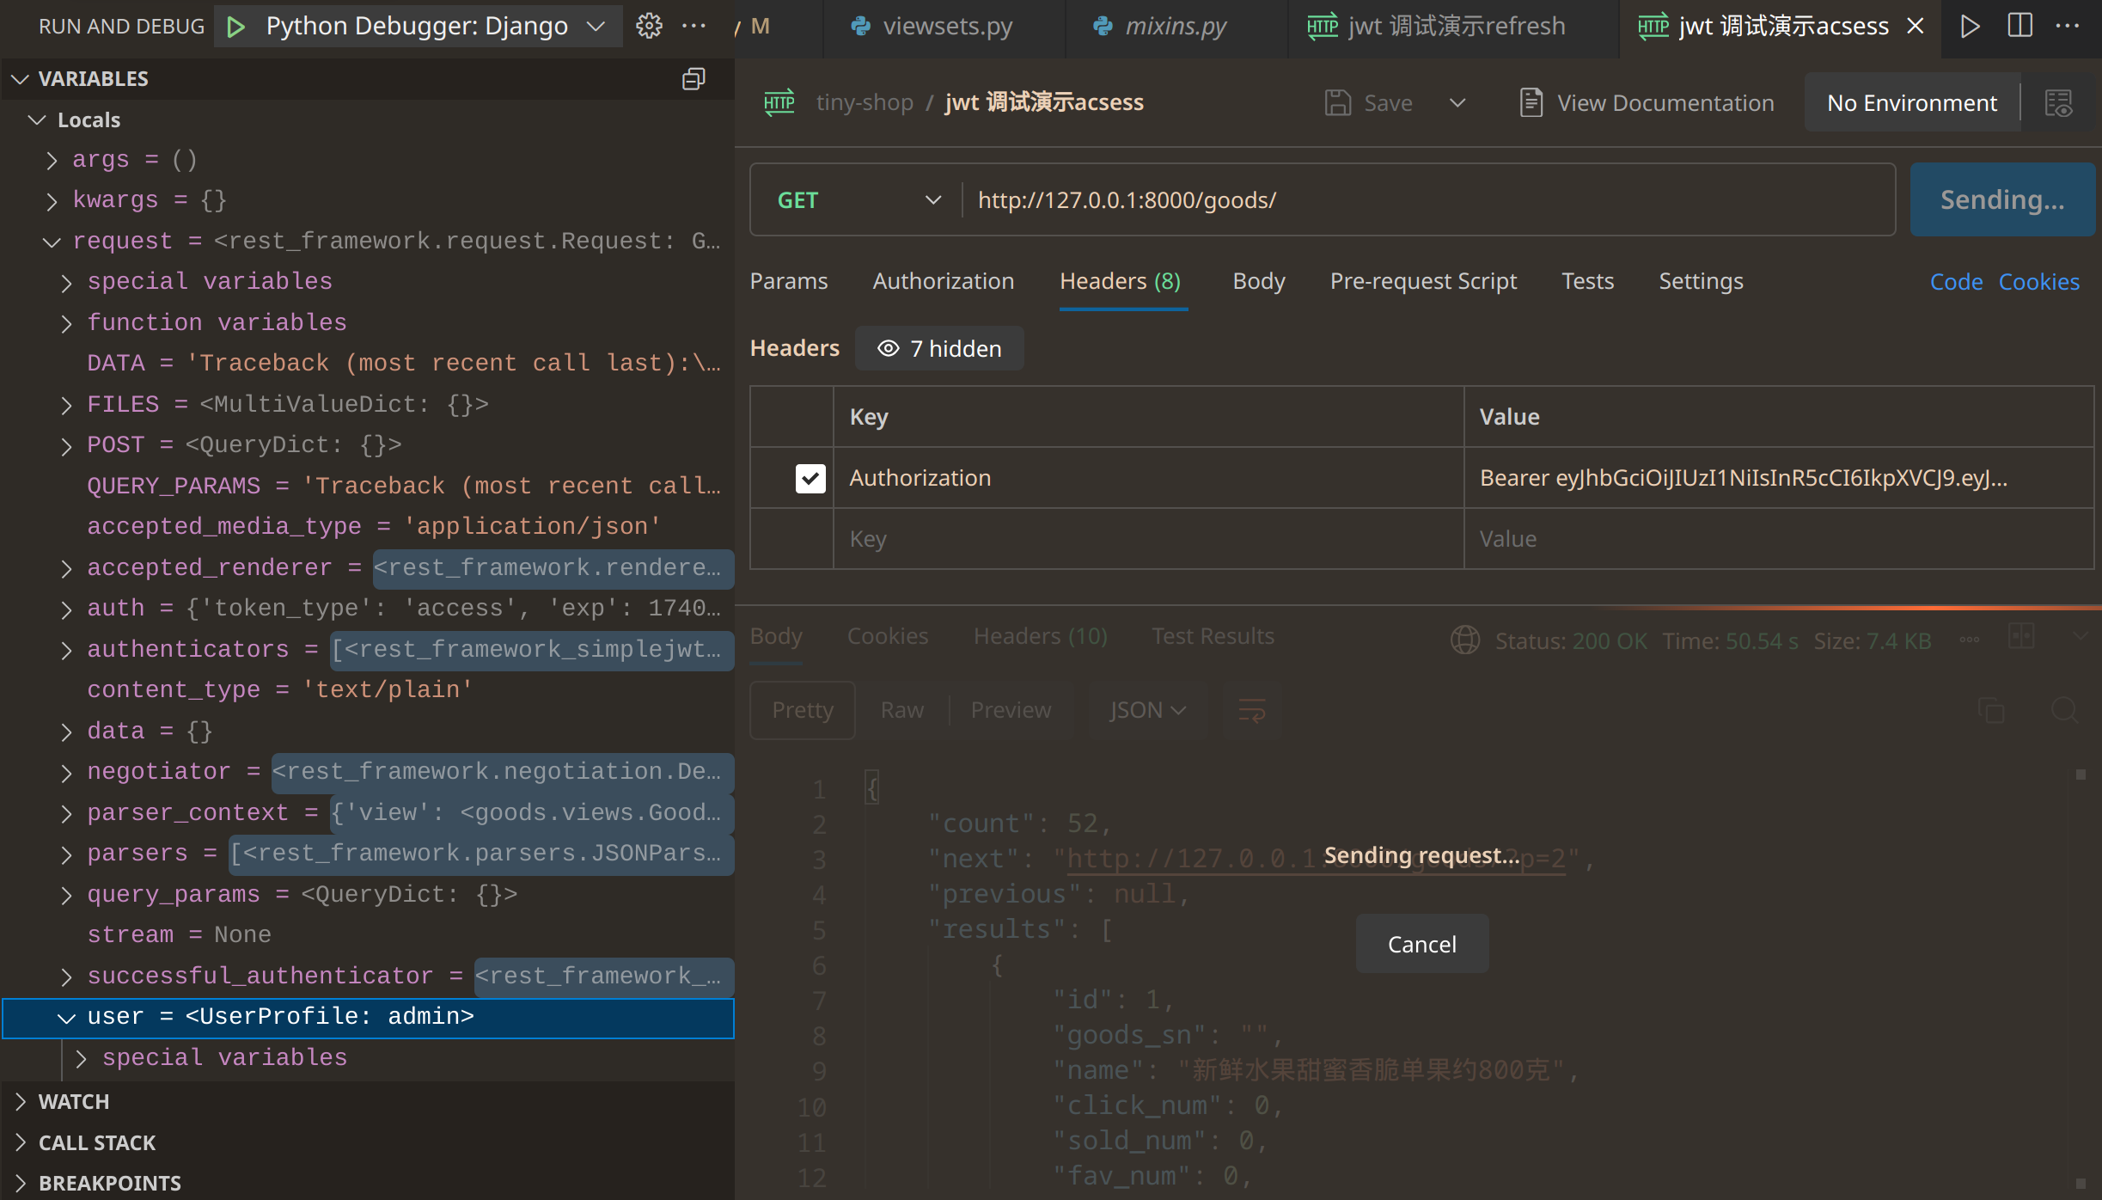Open launch.json via the gear icon
The height and width of the screenshot is (1200, 2102).
pos(649,27)
